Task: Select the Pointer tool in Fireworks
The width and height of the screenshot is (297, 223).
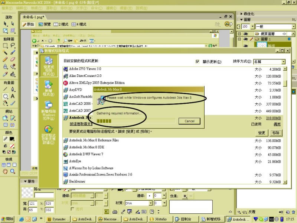Action: point(5,24)
